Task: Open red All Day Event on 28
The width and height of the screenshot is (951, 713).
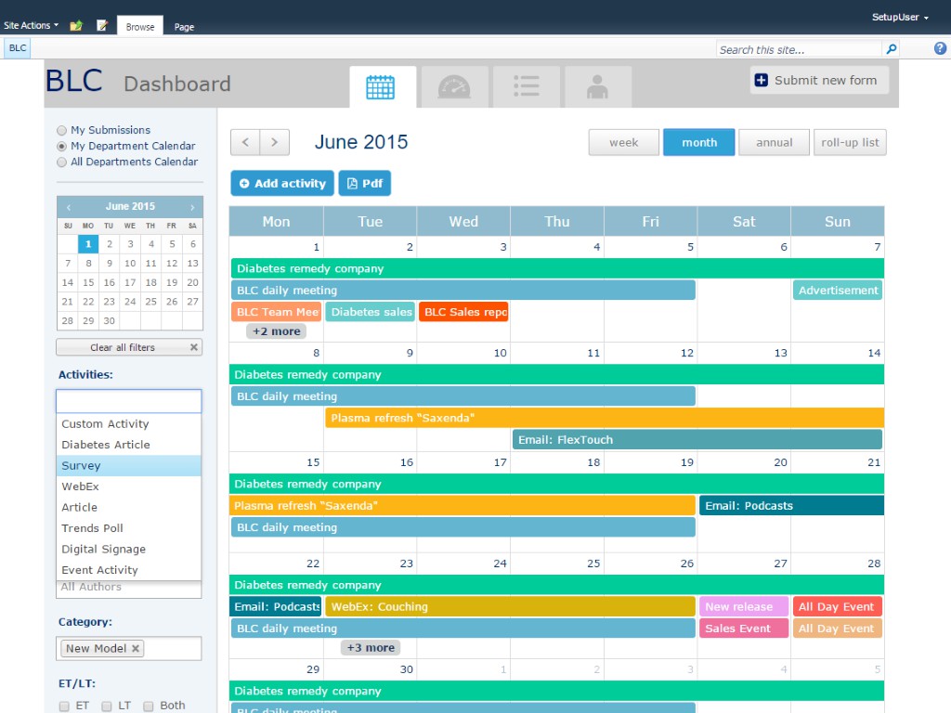Action: (837, 606)
